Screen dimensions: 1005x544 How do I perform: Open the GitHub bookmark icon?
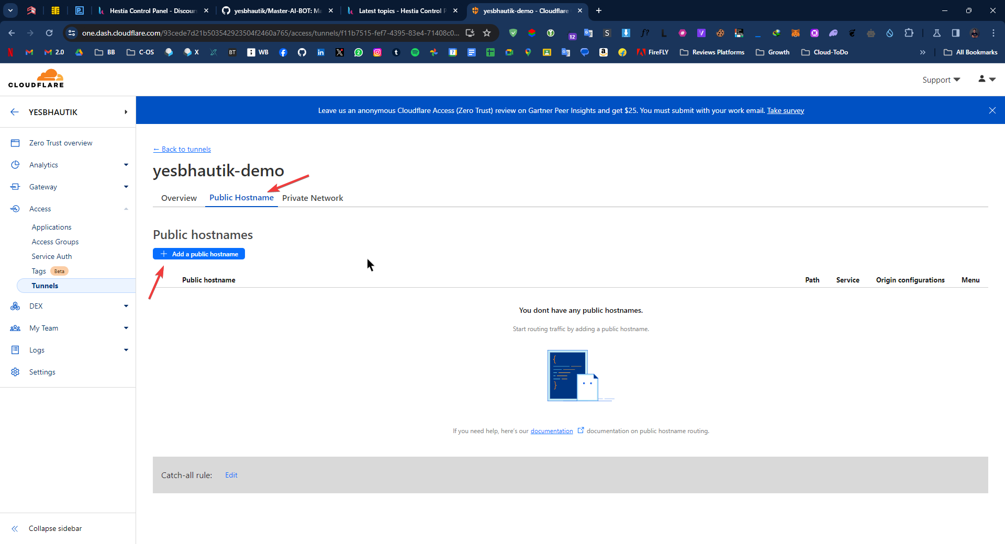(x=302, y=52)
